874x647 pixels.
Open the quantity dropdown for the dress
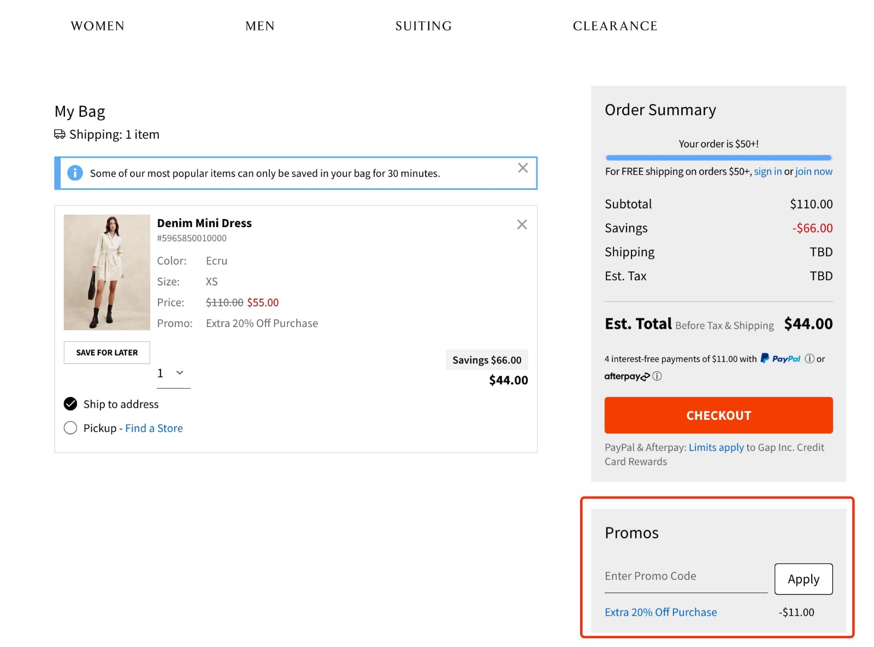click(173, 373)
